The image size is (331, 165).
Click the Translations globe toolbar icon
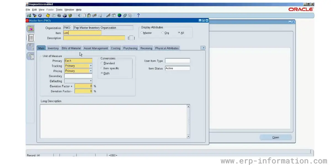tap(119, 15)
